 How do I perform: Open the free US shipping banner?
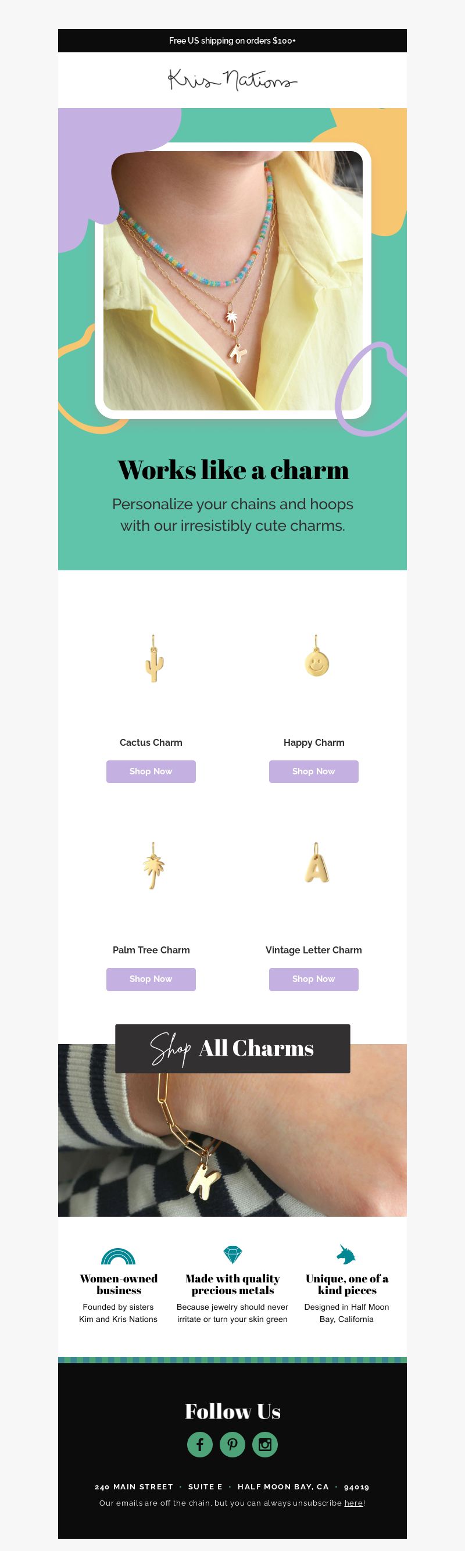233,40
